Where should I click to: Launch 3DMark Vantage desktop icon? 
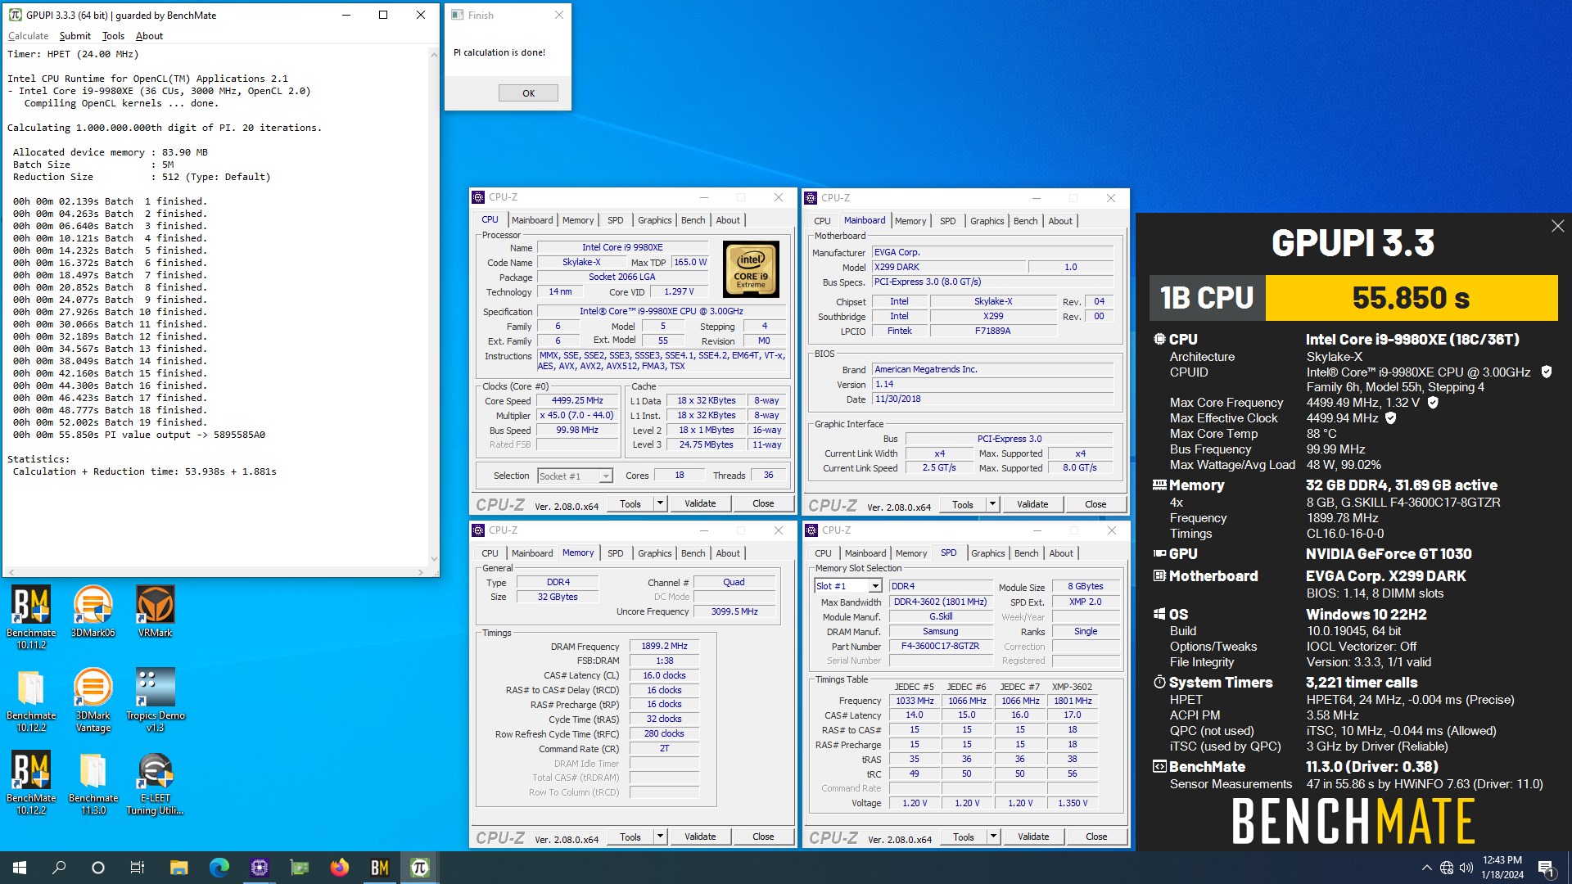point(93,700)
